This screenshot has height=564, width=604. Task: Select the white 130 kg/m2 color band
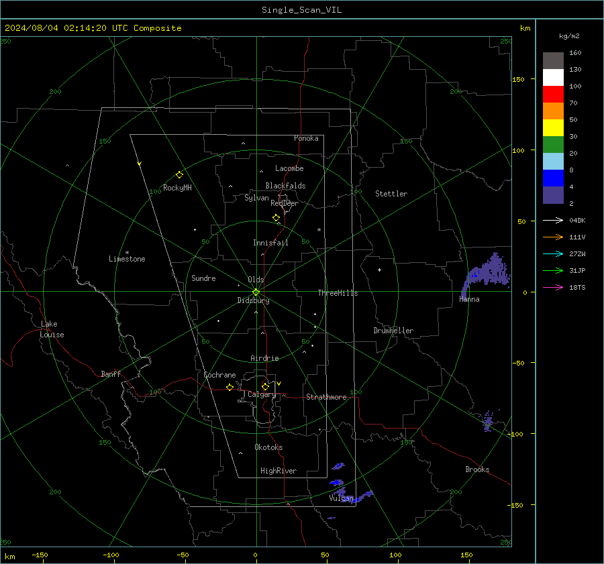point(553,77)
